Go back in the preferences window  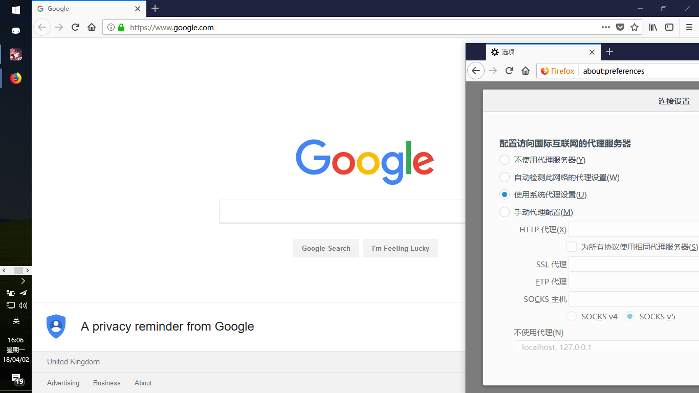(x=476, y=71)
